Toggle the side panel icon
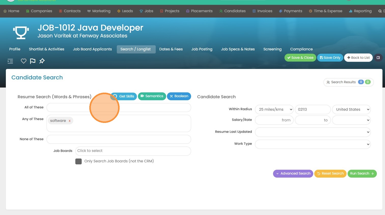Screen dimensions: 385x215 point(378,58)
